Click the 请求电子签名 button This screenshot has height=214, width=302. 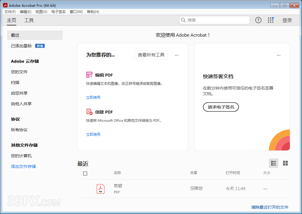pos(221,107)
